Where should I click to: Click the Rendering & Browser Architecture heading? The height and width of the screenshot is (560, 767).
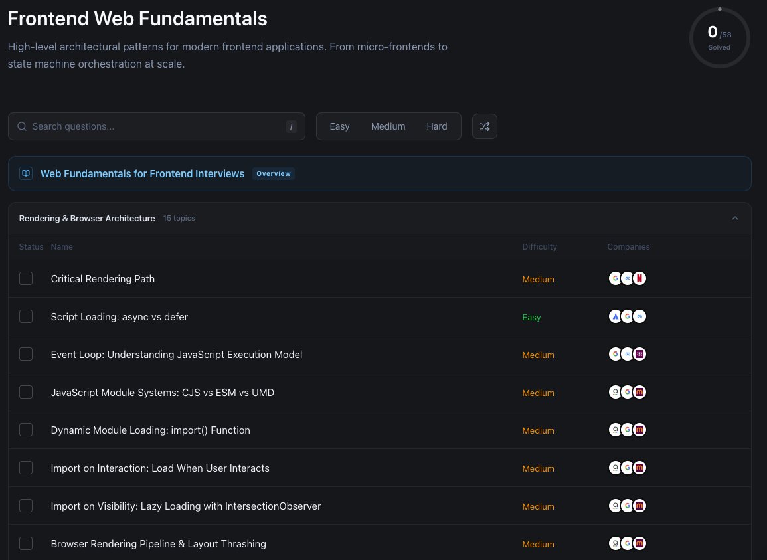coord(87,219)
